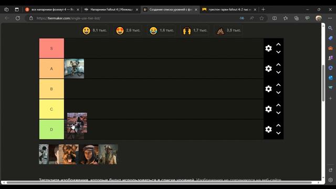The height and width of the screenshot is (189, 336).
Task: Open settings gear for the B tier row
Action: [x=268, y=89]
